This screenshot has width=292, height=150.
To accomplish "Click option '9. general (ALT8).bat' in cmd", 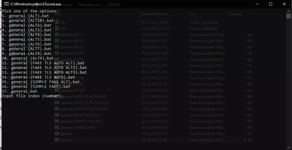I will [27, 54].
